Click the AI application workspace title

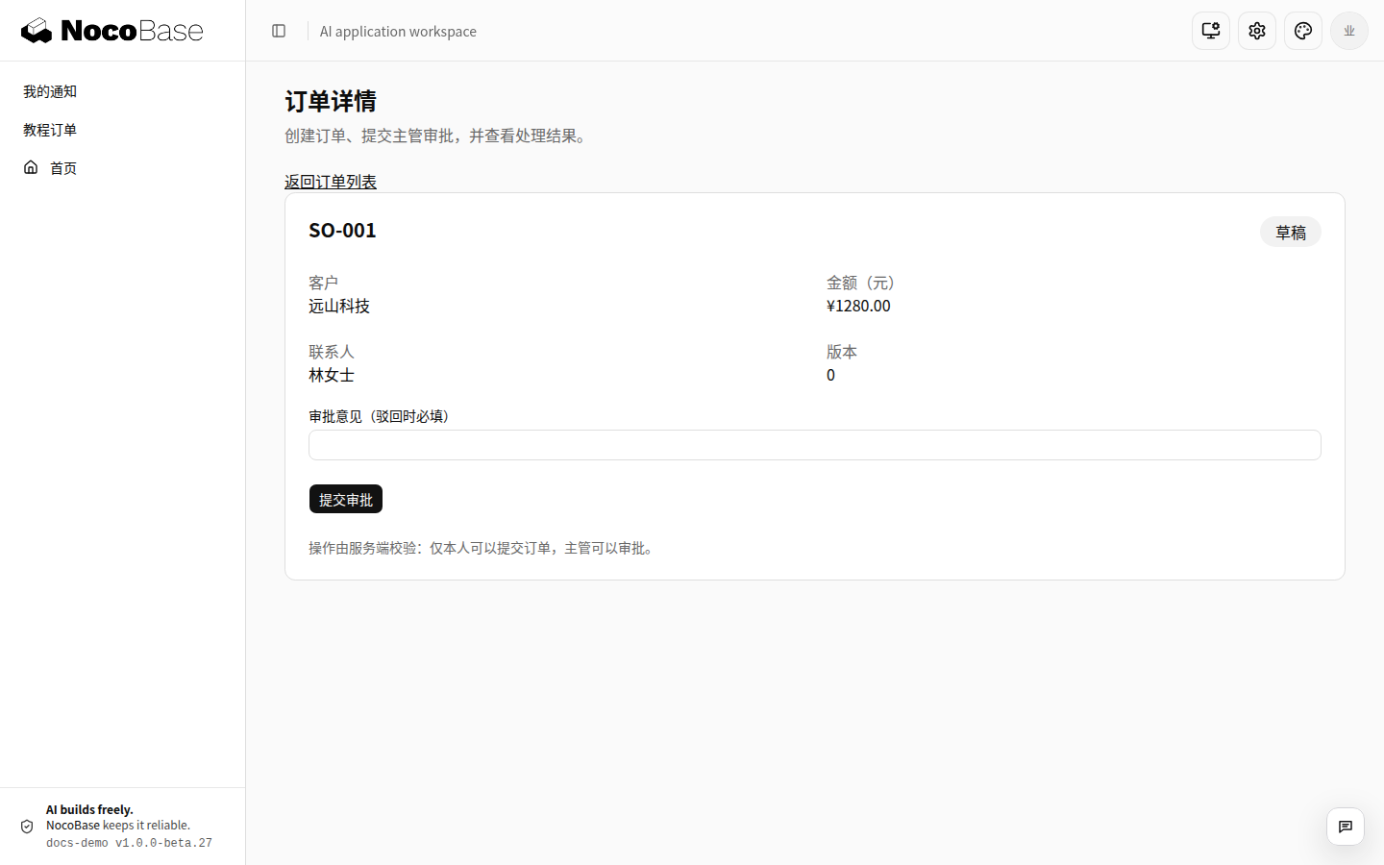[398, 32]
